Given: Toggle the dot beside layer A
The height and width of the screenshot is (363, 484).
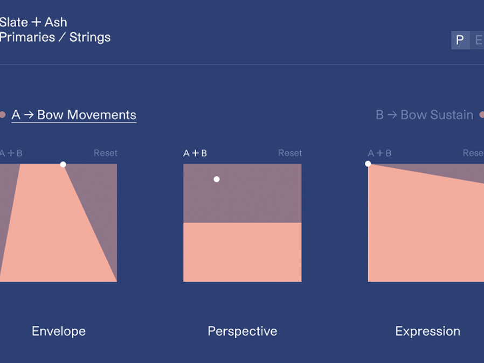Looking at the screenshot, I should (x=3, y=115).
